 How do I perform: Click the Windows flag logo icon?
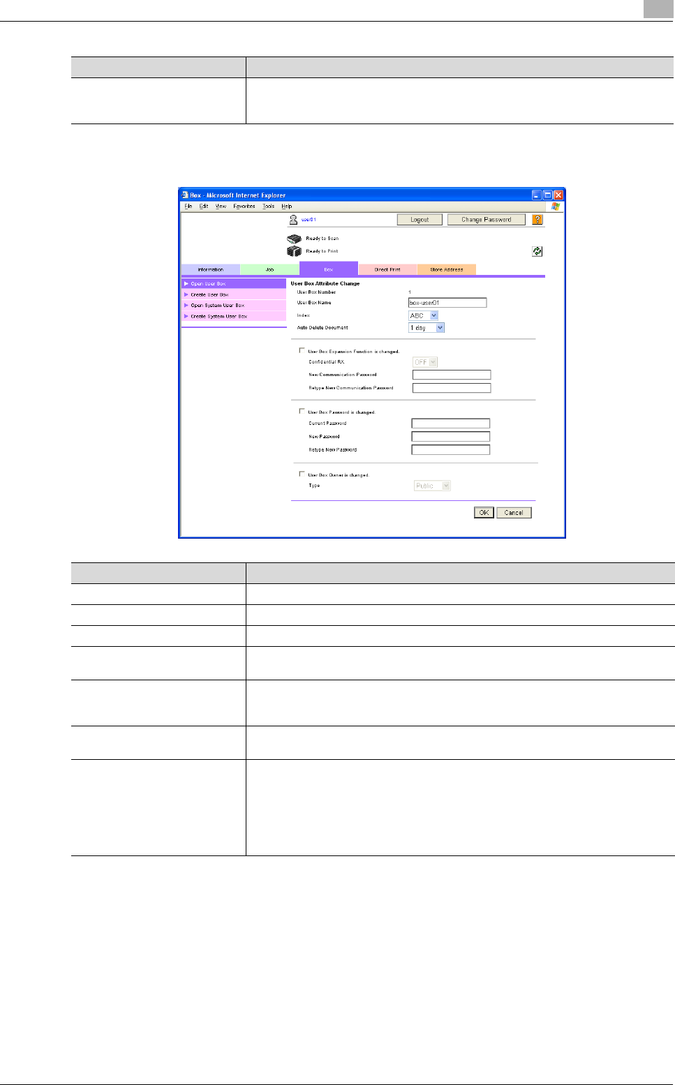556,207
